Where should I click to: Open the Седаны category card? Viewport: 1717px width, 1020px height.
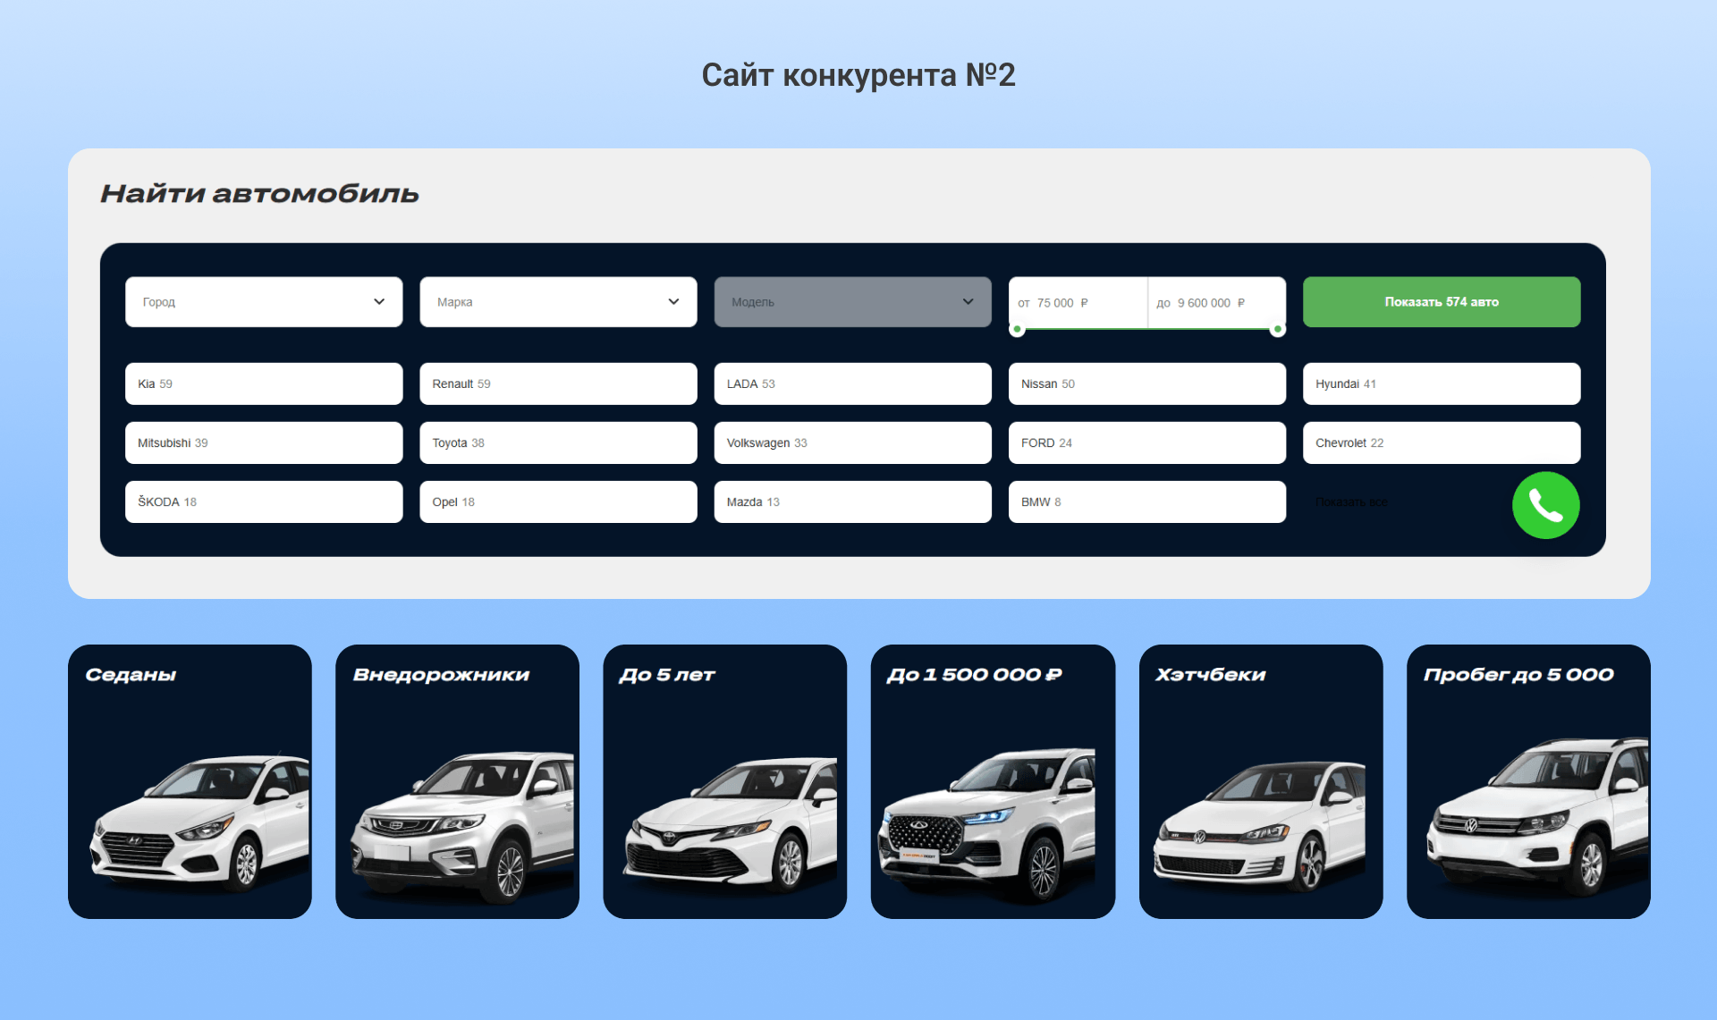pos(190,781)
